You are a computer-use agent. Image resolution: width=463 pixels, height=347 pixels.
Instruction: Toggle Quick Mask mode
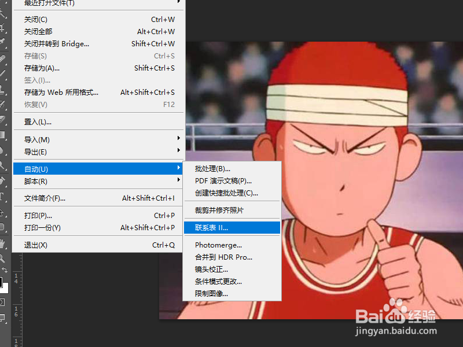(x=2, y=302)
